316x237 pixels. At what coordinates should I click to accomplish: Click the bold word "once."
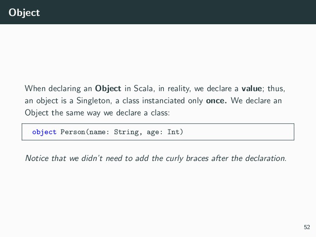tap(216, 101)
